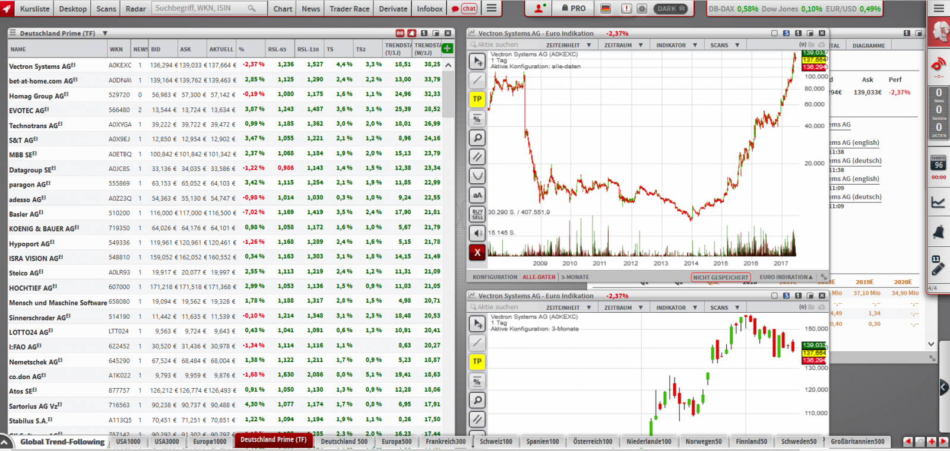
Task: Tick the checkbox in upper chart header
Action: [x=774, y=33]
